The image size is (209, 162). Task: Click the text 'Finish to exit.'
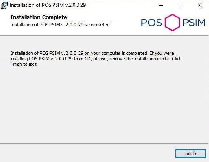[x=24, y=64]
